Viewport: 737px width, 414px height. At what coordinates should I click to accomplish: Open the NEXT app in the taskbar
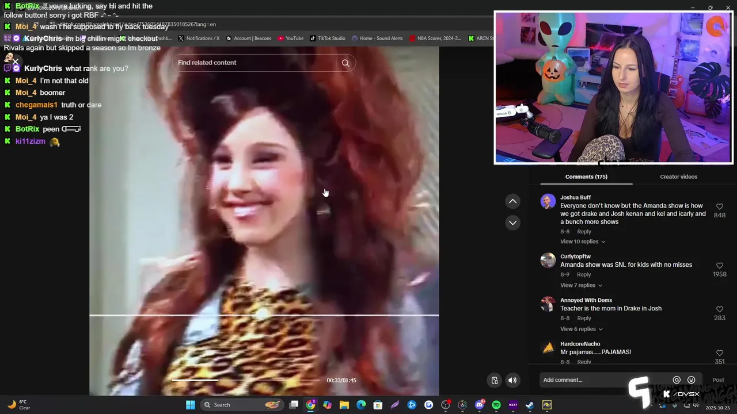pyautogui.click(x=513, y=405)
